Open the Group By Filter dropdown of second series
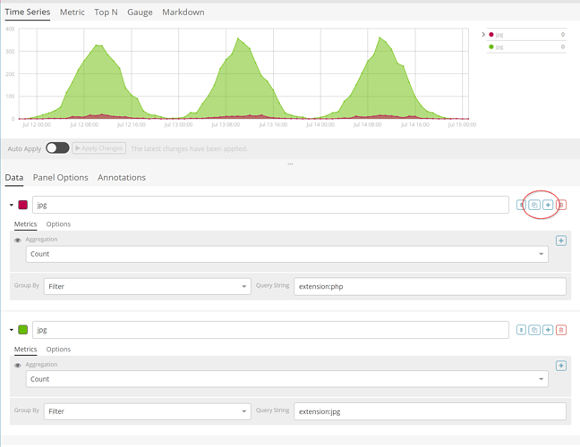The height and width of the screenshot is (447, 580). click(x=147, y=411)
